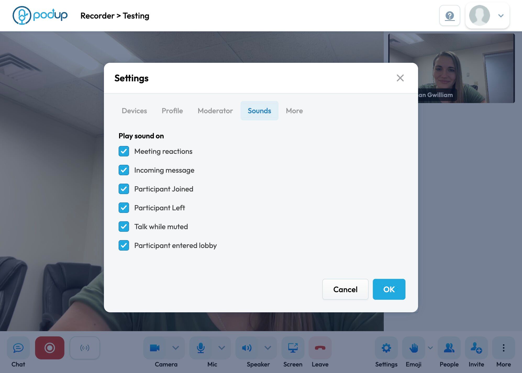The image size is (522, 373).
Task: Raise hand with Emoji icon
Action: [414, 348]
